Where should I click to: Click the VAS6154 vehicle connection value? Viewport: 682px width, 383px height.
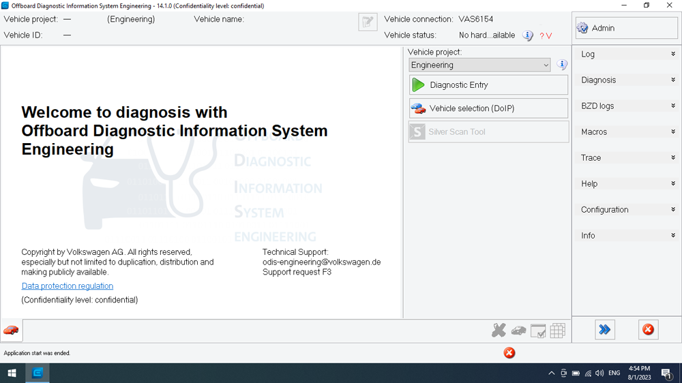pos(476,19)
